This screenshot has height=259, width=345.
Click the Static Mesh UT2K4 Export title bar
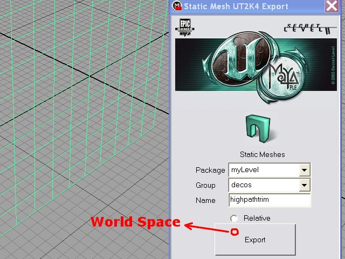[243, 6]
